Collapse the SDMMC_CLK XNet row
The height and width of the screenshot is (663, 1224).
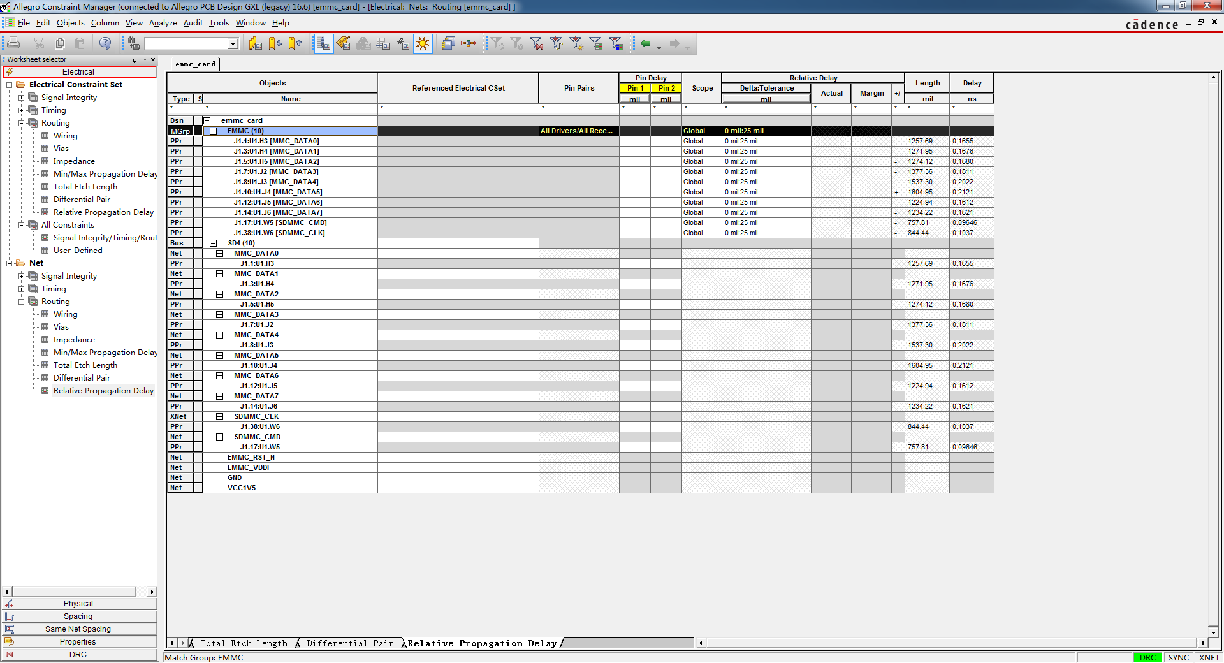point(219,416)
